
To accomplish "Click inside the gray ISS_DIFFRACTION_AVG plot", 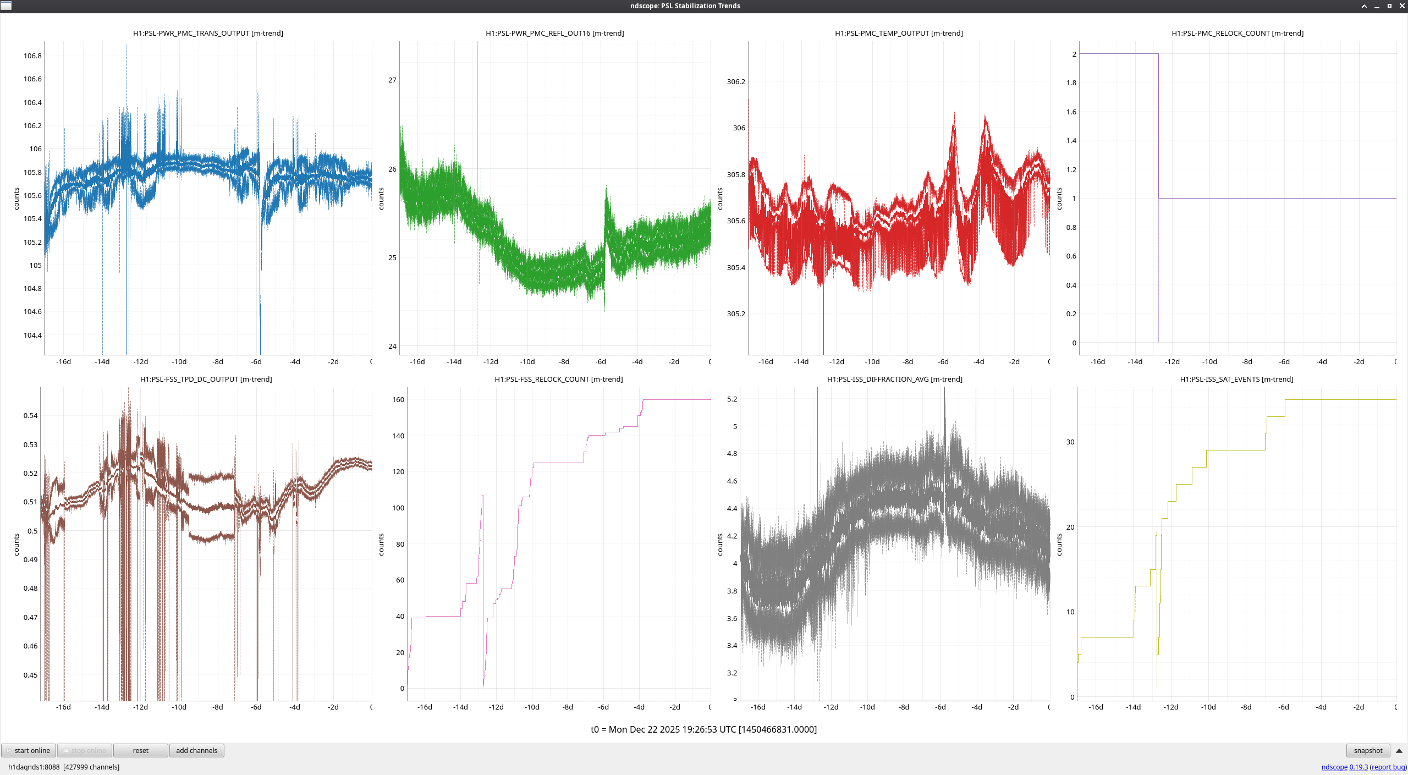I will pyautogui.click(x=895, y=543).
